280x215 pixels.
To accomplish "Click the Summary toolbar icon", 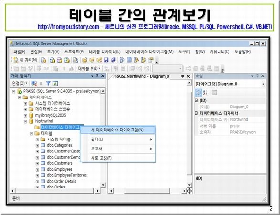I will tap(129, 60).
